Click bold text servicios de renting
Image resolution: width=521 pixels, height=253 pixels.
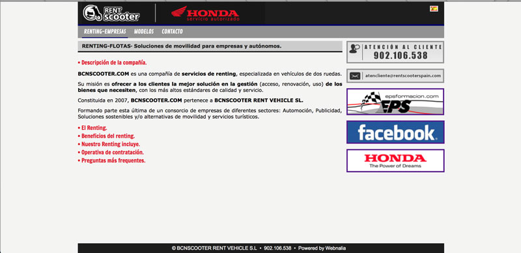pos(209,74)
